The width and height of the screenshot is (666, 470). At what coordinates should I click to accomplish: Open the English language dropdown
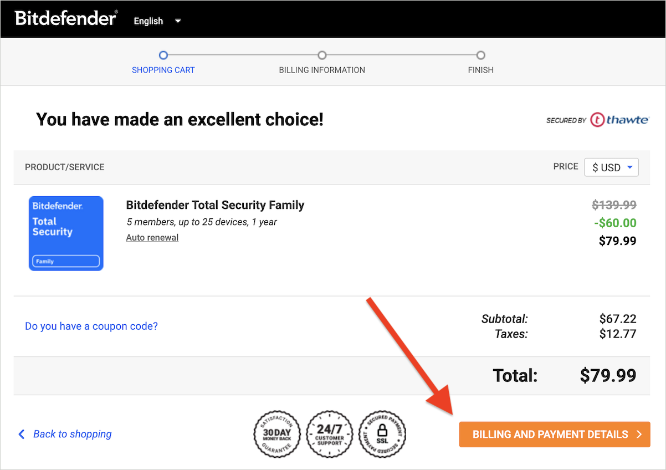[157, 21]
